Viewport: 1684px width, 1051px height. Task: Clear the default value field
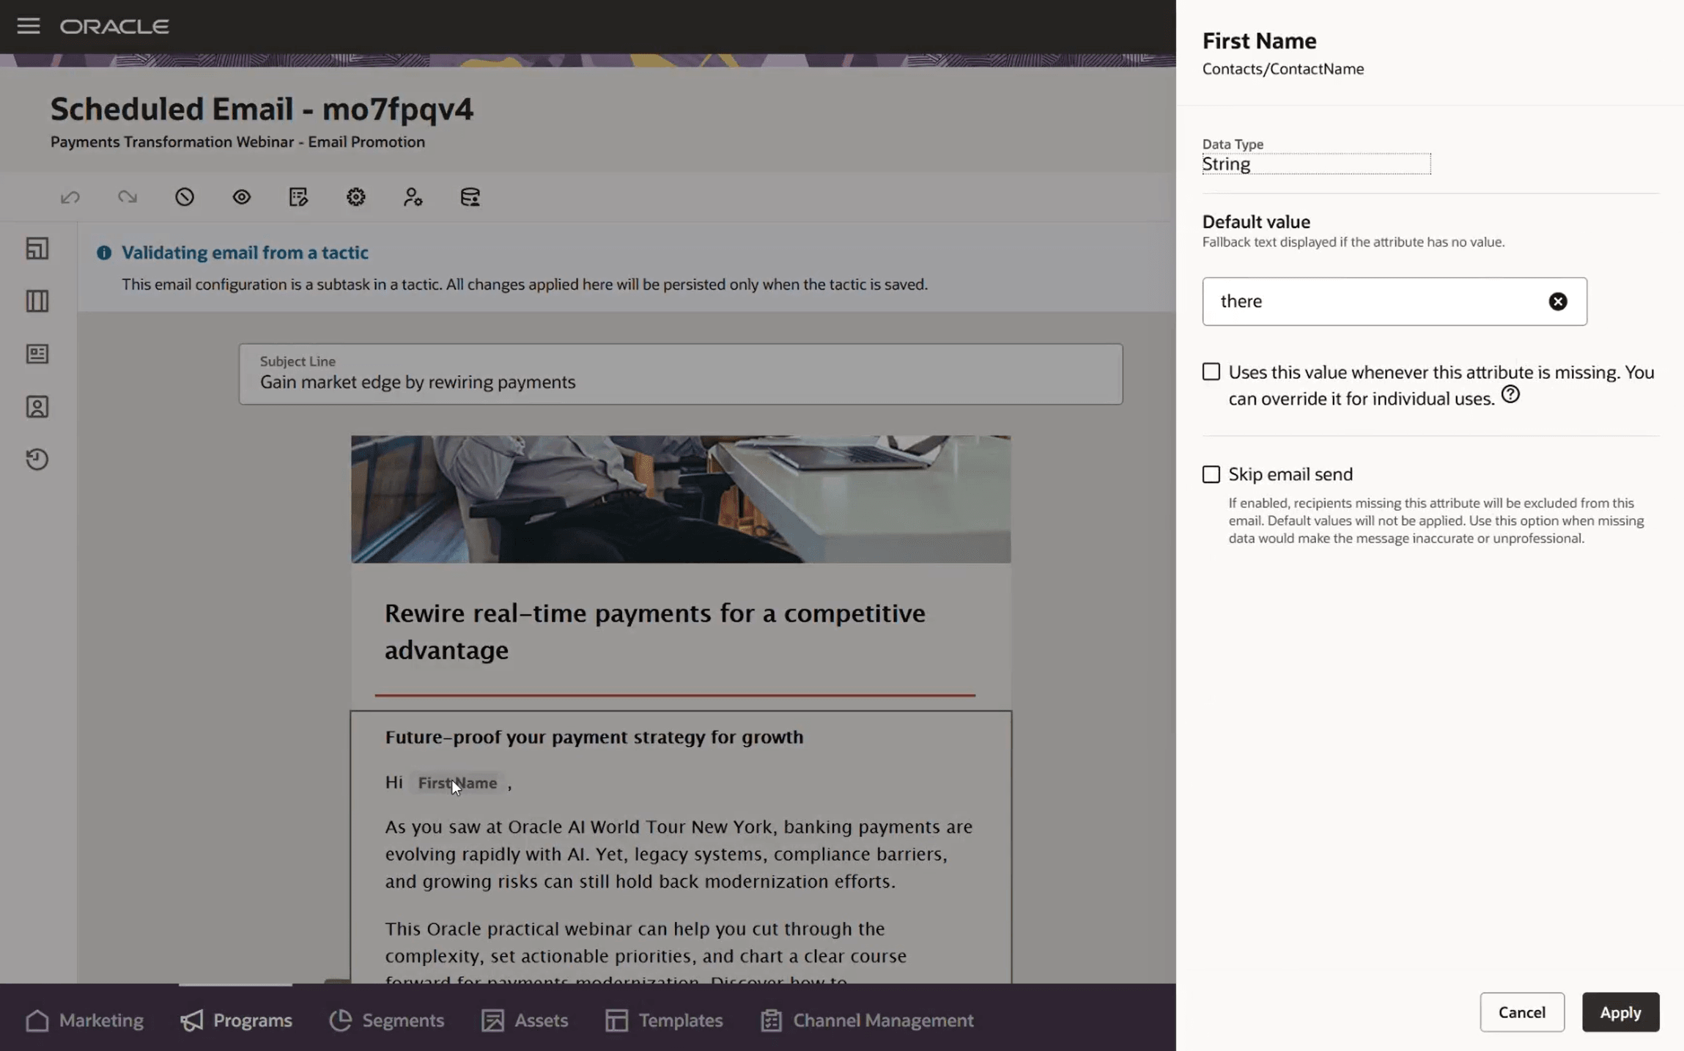point(1558,301)
